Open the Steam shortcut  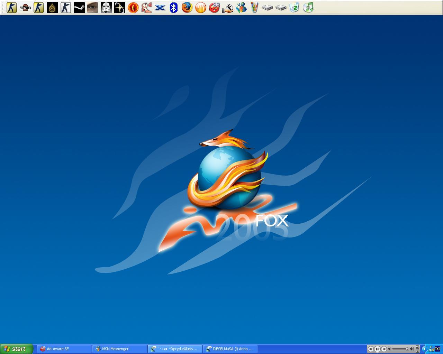point(79,8)
